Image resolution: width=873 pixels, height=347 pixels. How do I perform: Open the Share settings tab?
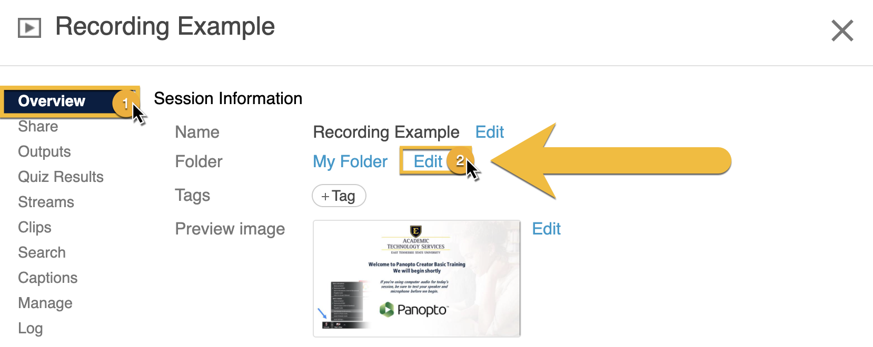38,127
